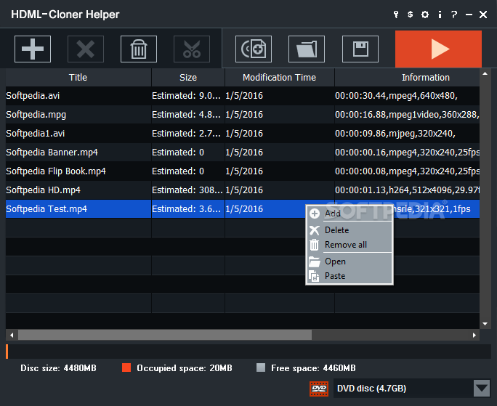Click the '00:00:30.44,mpeg4,640x480,' info cell
The width and height of the screenshot is (497, 406).
(x=408, y=96)
